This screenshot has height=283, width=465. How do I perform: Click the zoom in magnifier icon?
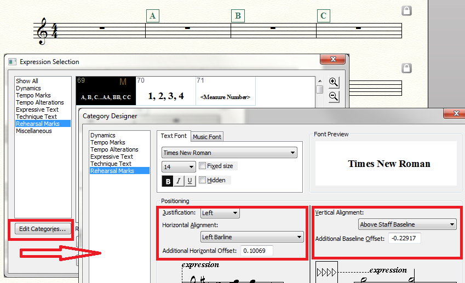coord(333,82)
